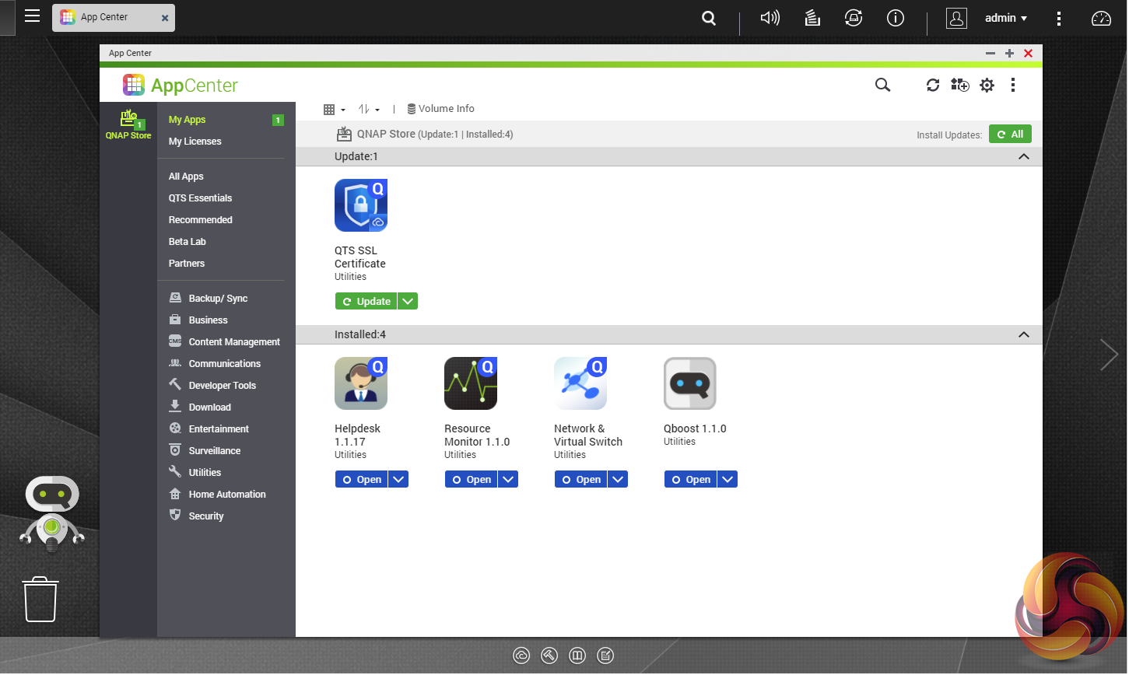The image size is (1129, 675).
Task: Click the AppCenter search magnifier icon
Action: tap(882, 85)
